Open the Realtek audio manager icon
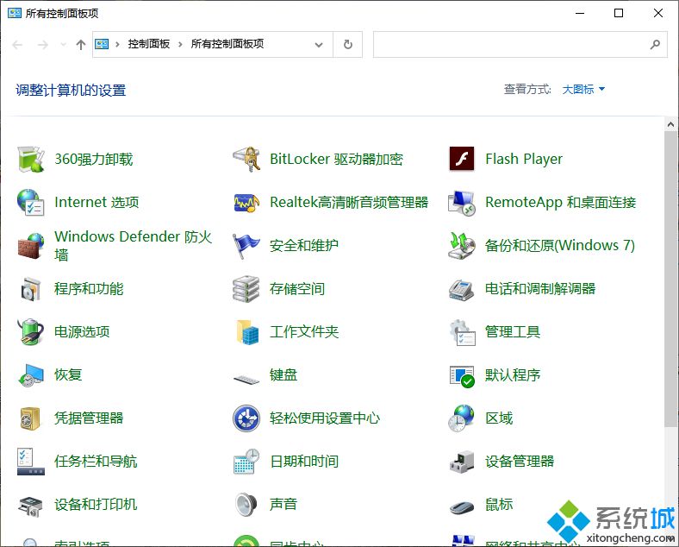This screenshot has height=547, width=679. [x=246, y=203]
